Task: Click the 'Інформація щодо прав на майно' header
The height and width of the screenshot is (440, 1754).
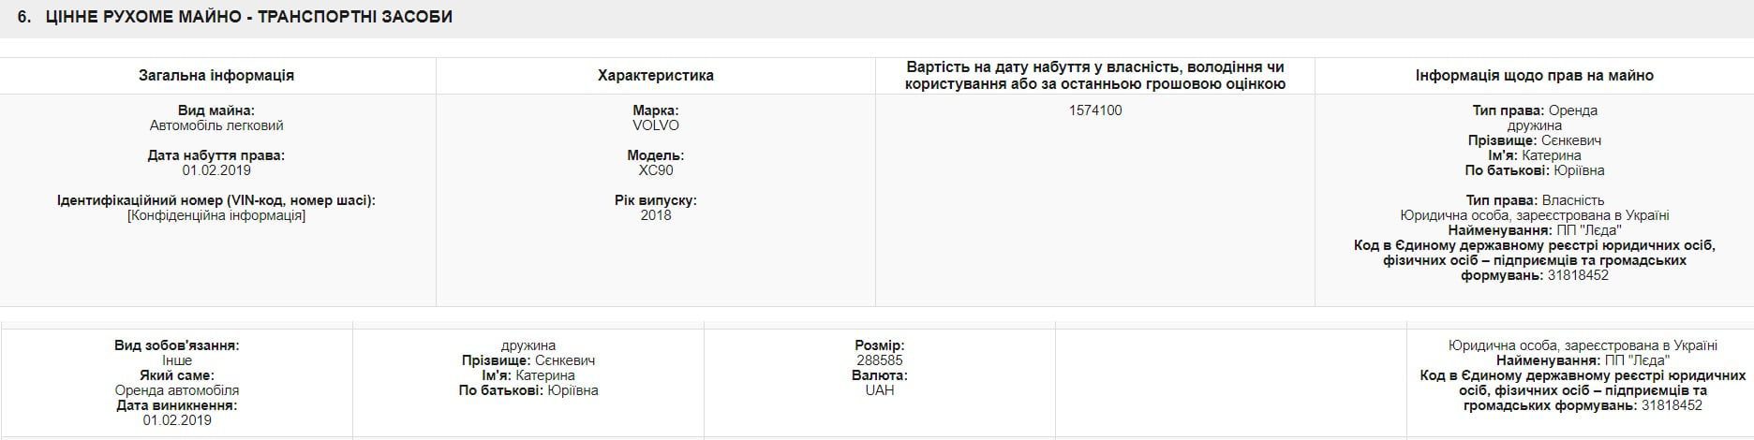Action: pos(1534,75)
